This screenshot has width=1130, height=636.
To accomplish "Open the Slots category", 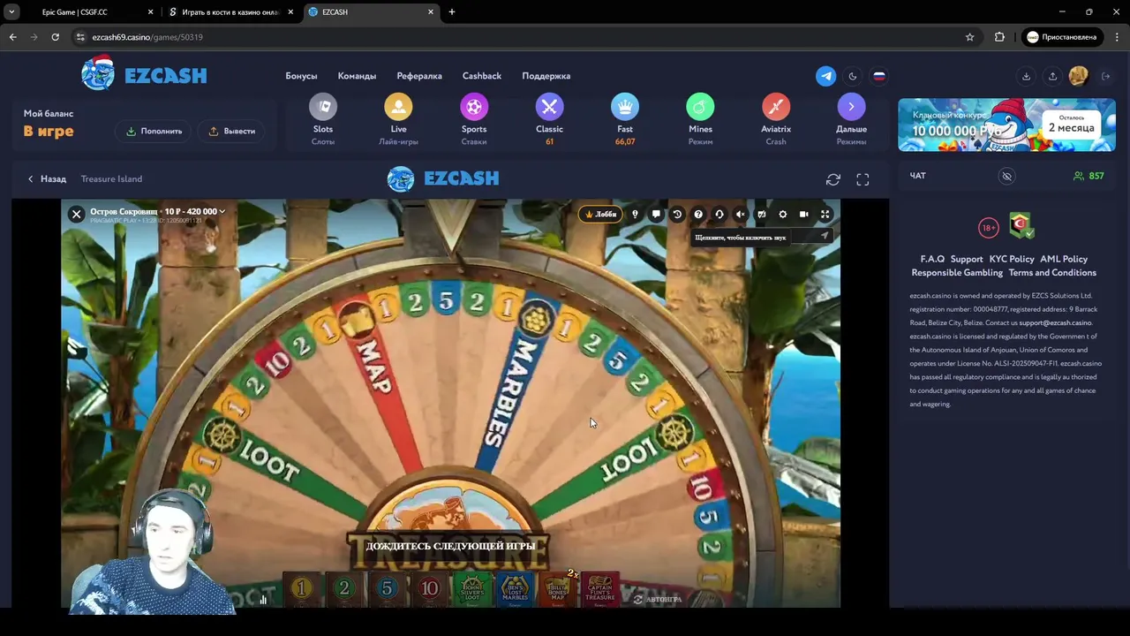I will [323, 119].
